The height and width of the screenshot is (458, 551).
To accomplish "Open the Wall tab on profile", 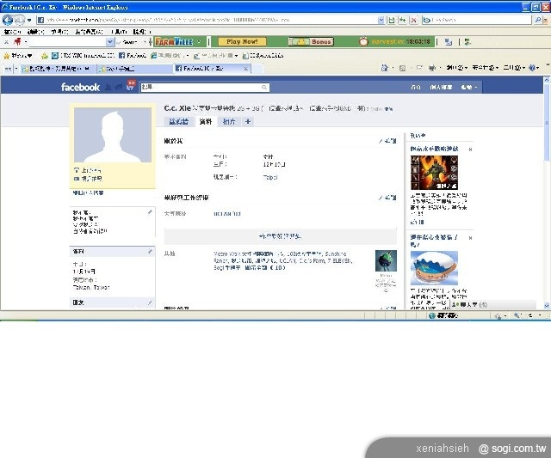I will pos(178,122).
